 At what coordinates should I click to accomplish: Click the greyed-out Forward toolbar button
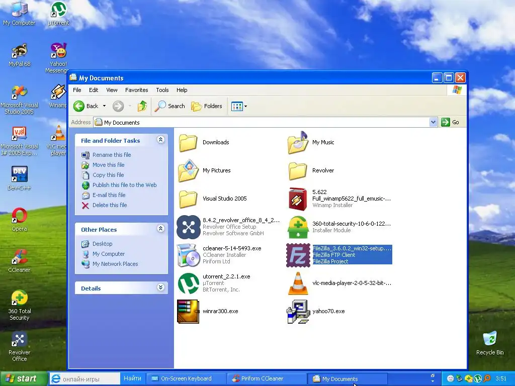(118, 106)
